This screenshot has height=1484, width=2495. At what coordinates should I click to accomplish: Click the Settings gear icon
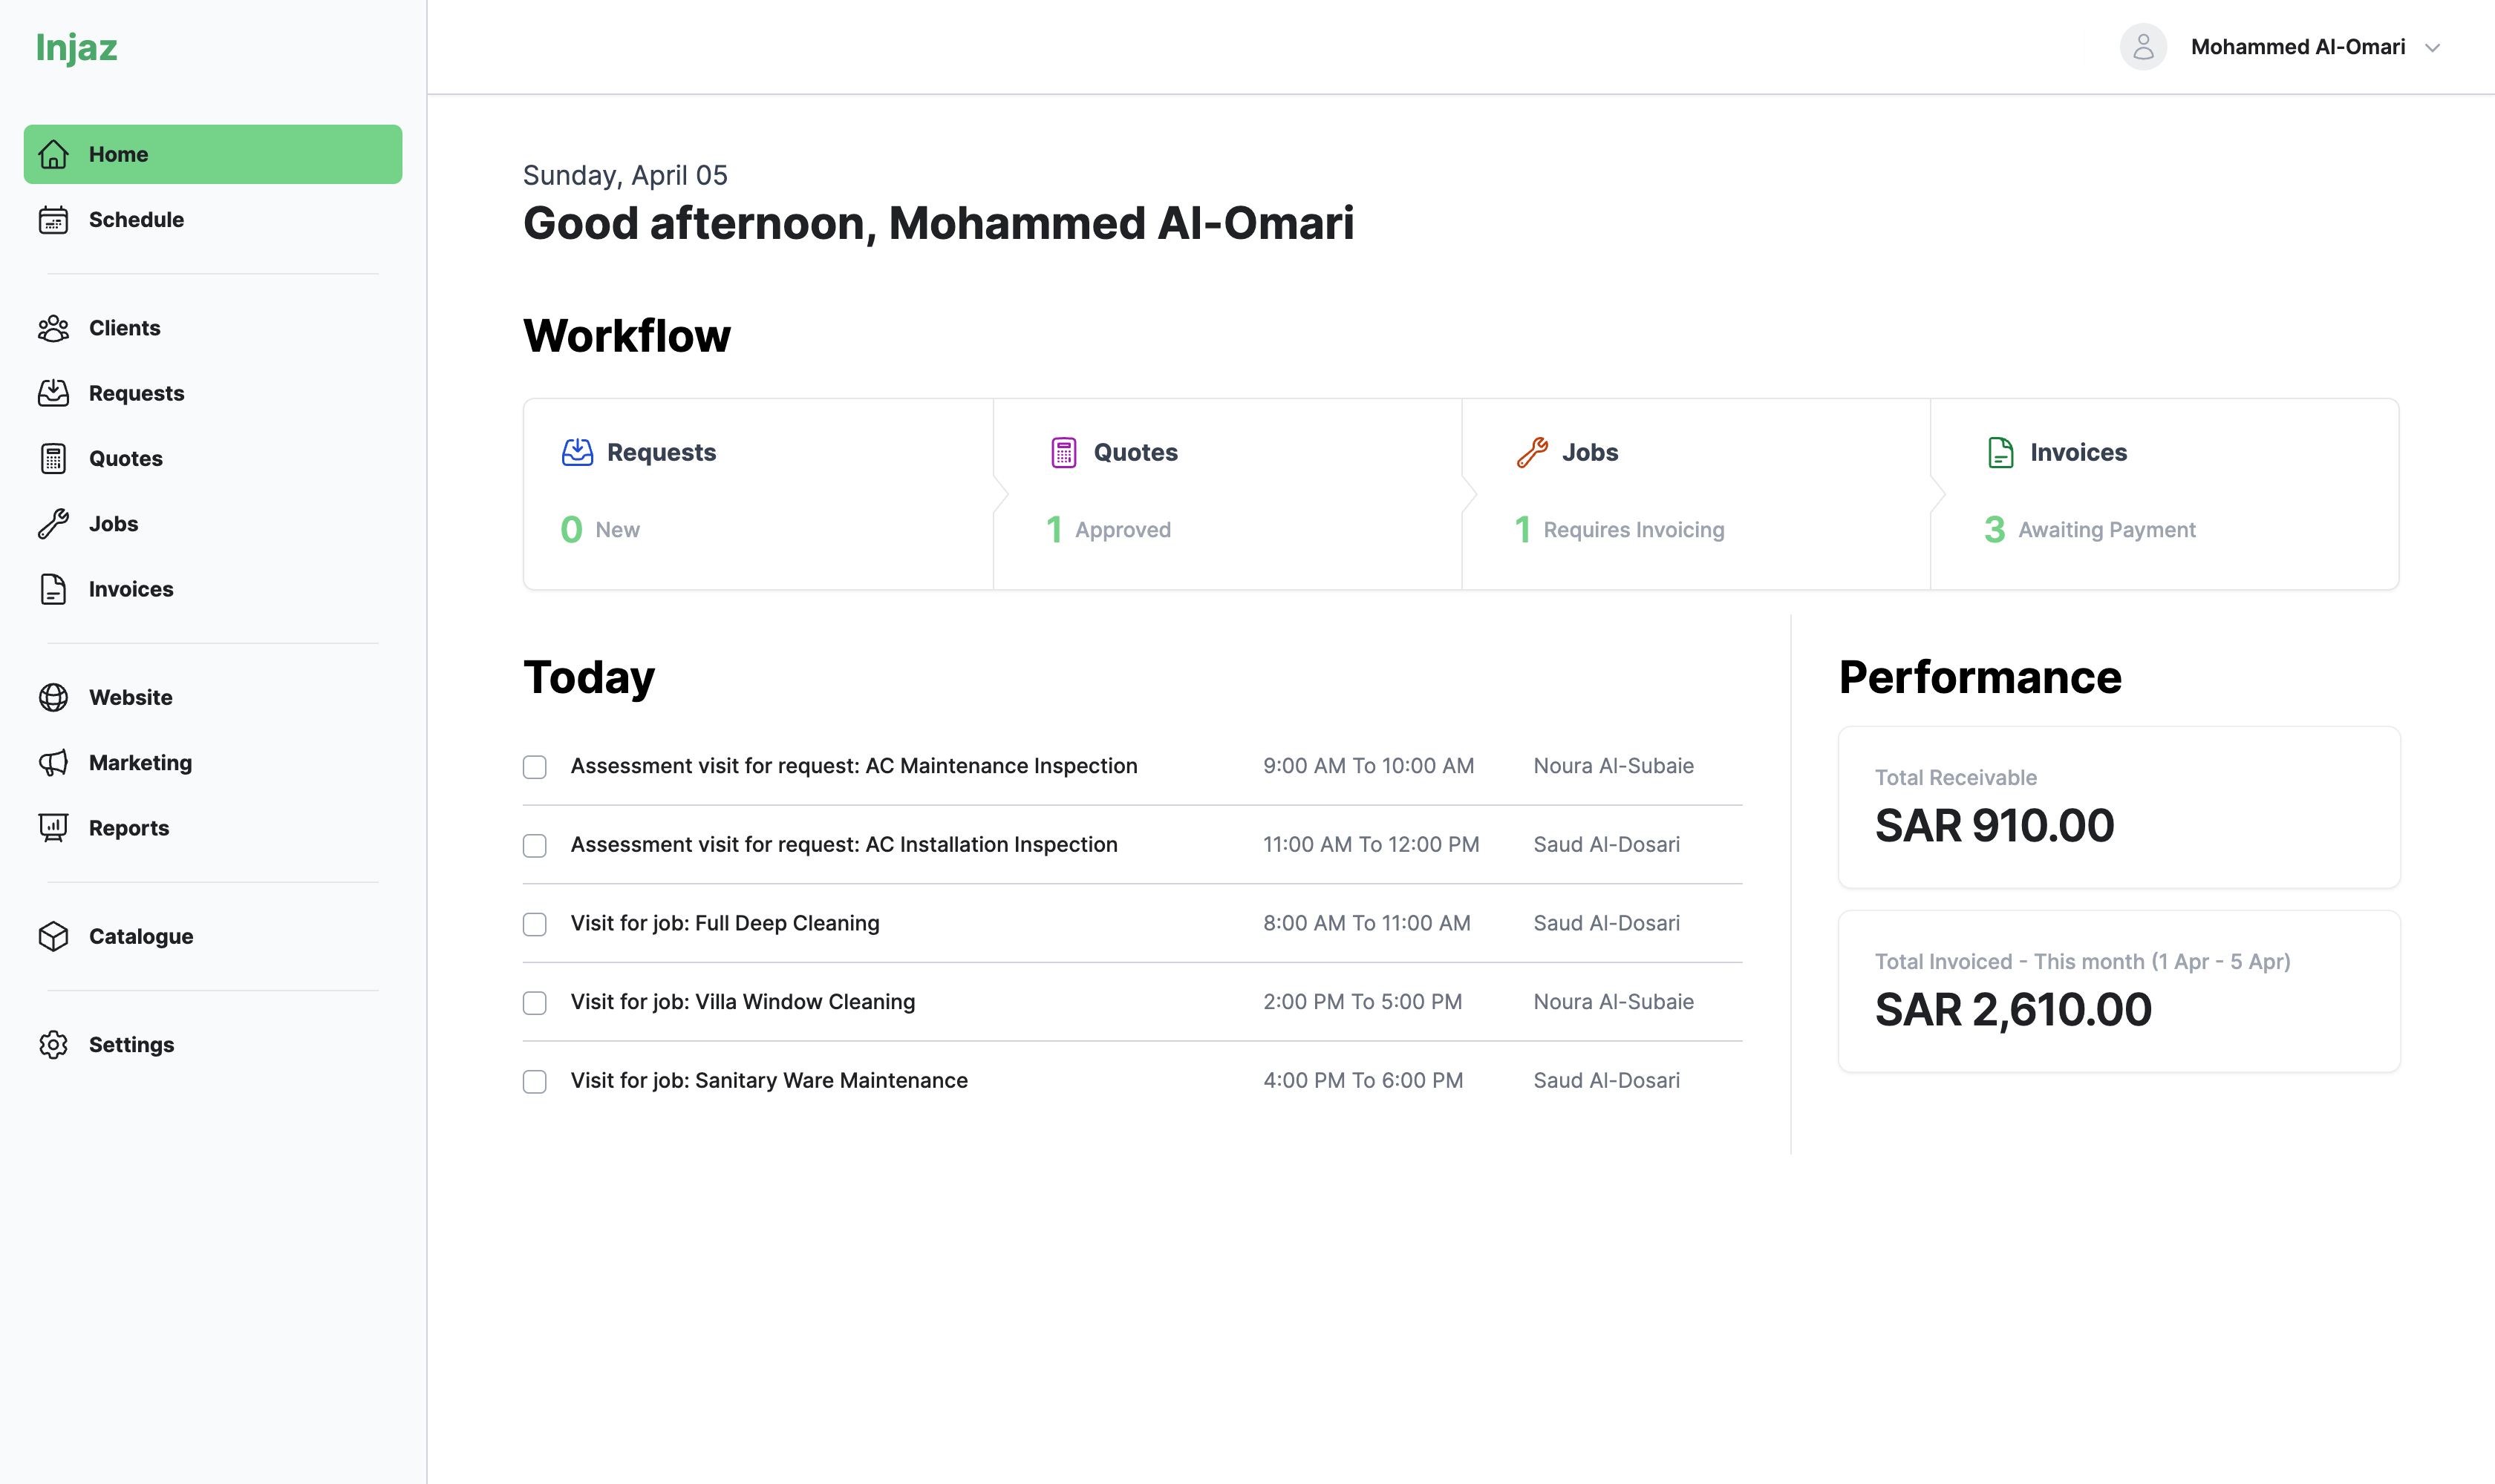pos(53,1044)
